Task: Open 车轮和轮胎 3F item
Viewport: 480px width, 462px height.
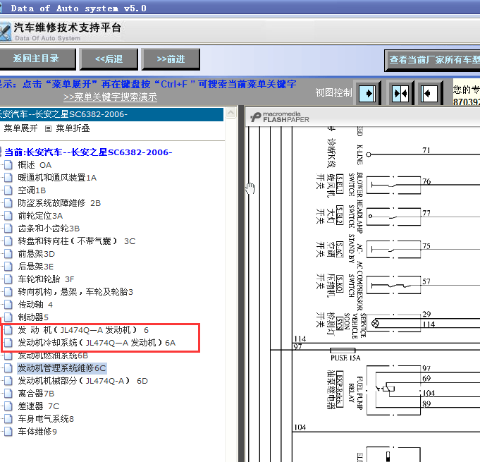Action: coord(46,279)
